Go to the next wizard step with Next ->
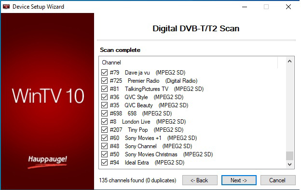Image resolution: width=301 pixels, height=190 pixels. point(239,180)
